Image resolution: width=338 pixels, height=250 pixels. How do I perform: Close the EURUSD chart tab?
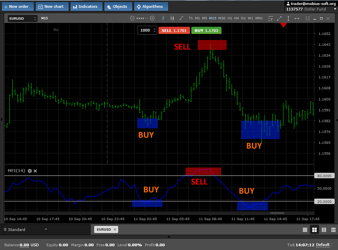coord(115,229)
